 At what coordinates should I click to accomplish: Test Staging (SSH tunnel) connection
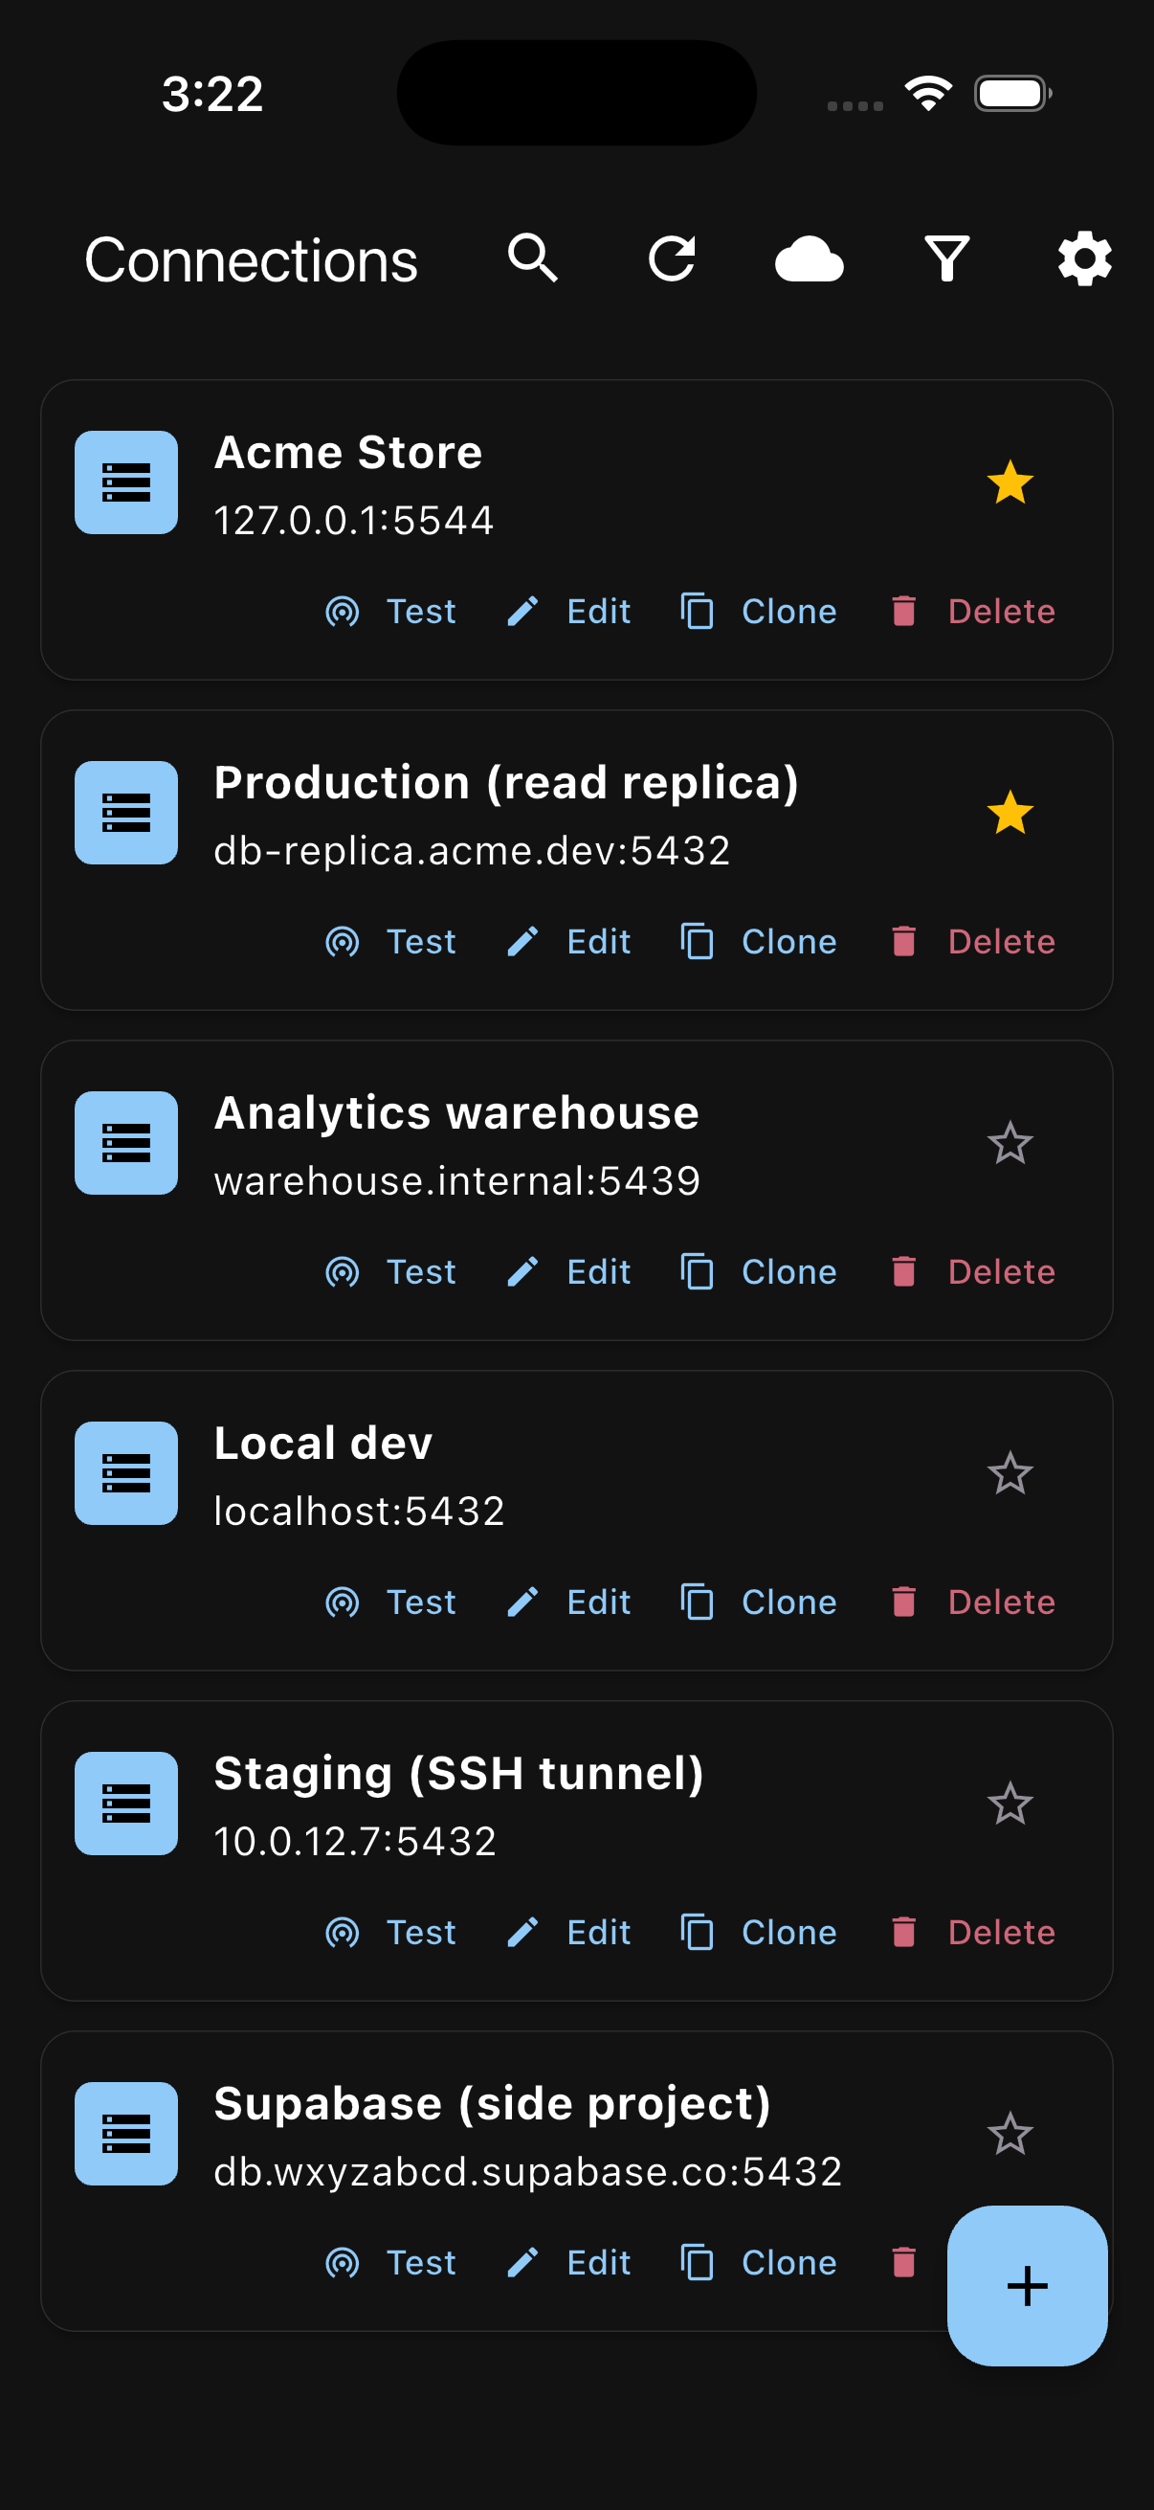tap(390, 1933)
